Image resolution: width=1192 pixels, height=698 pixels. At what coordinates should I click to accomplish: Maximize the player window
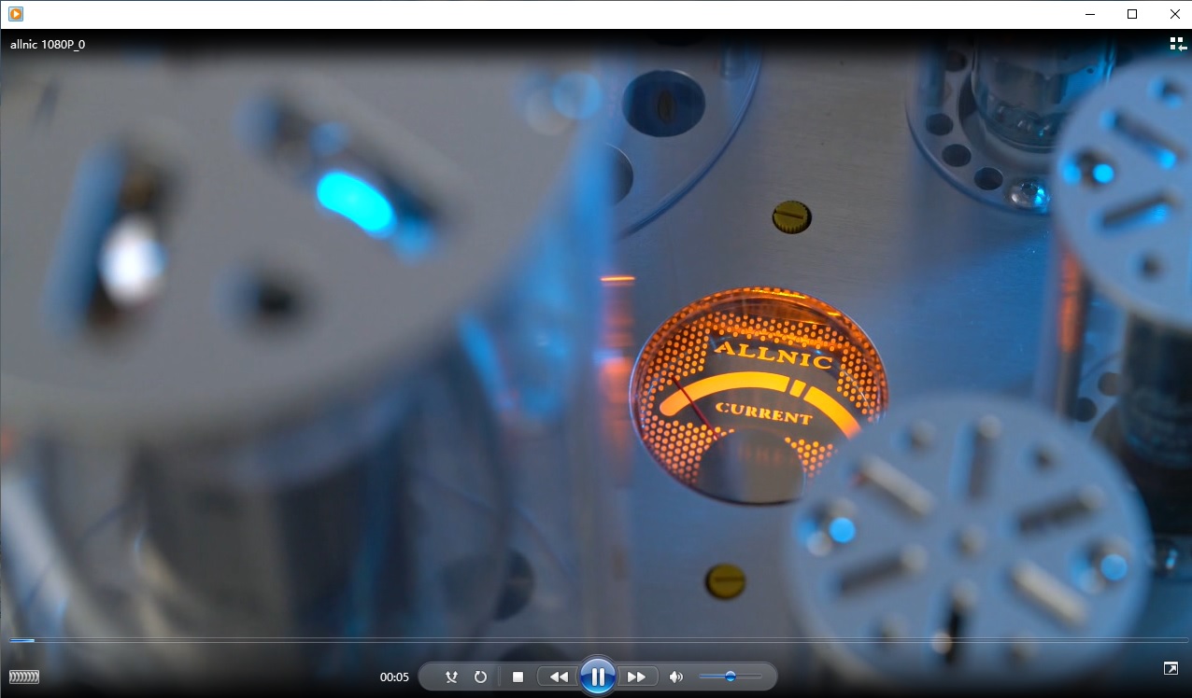1132,14
